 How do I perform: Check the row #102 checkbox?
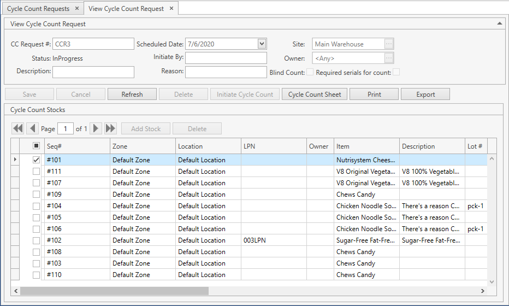[37, 240]
